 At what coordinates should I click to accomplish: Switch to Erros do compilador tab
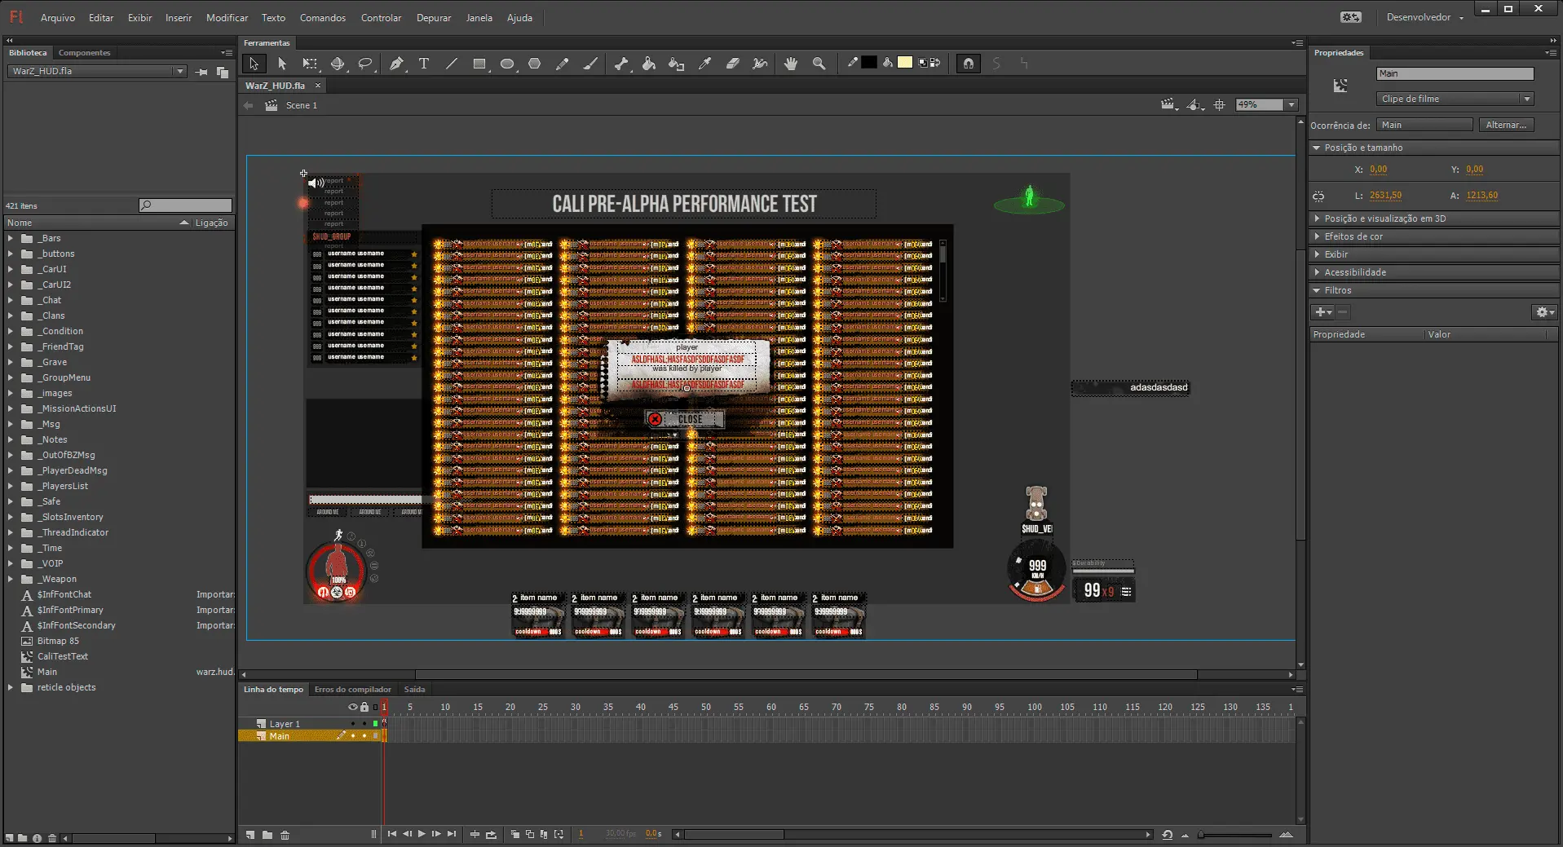pyautogui.click(x=352, y=690)
